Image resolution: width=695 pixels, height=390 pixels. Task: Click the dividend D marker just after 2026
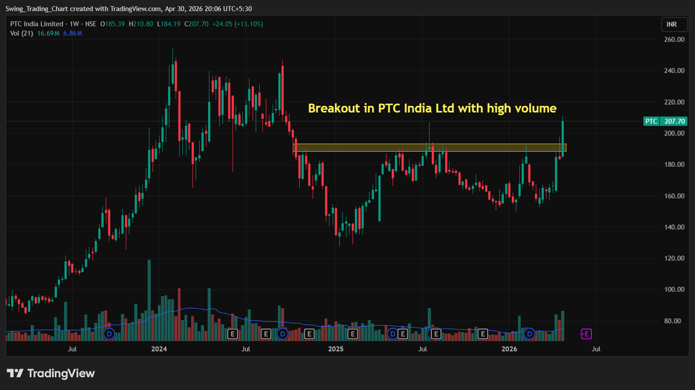coord(529,334)
